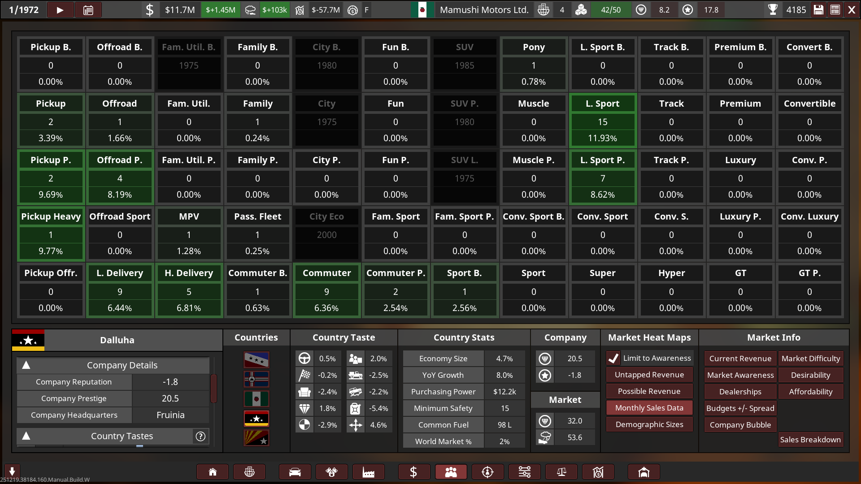Open the world globe icon in the bottom bar

coord(249,472)
